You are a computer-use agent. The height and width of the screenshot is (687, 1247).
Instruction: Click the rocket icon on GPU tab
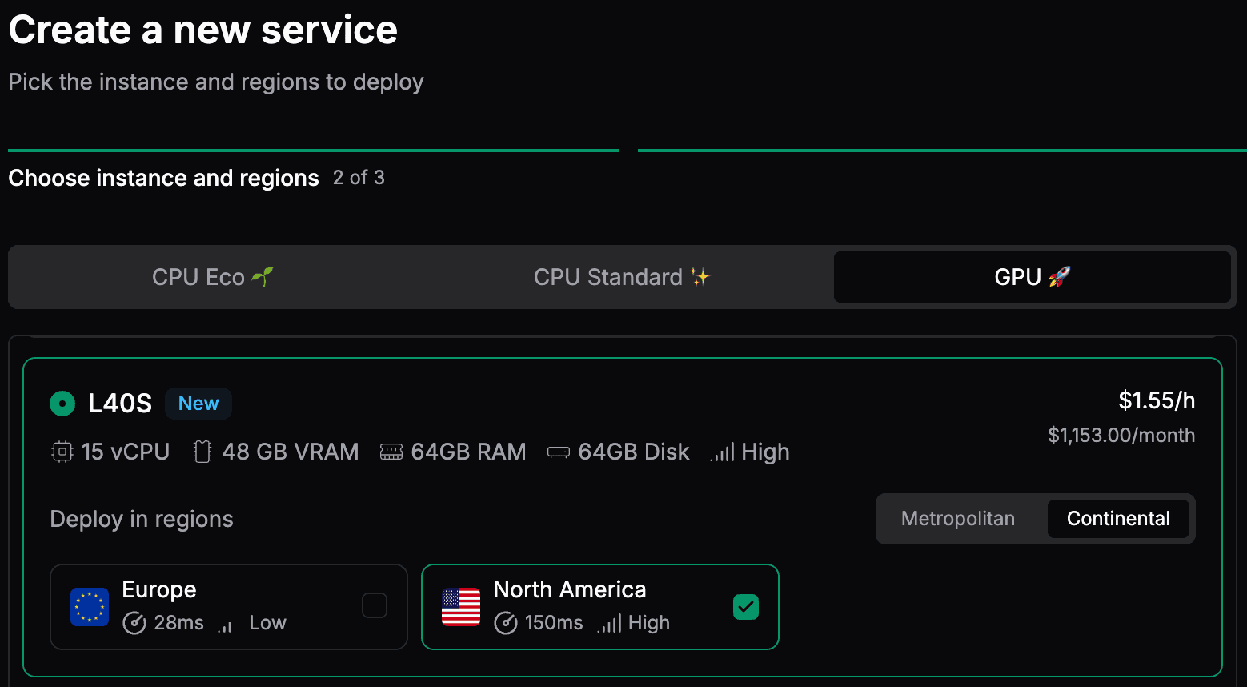pyautogui.click(x=1059, y=277)
